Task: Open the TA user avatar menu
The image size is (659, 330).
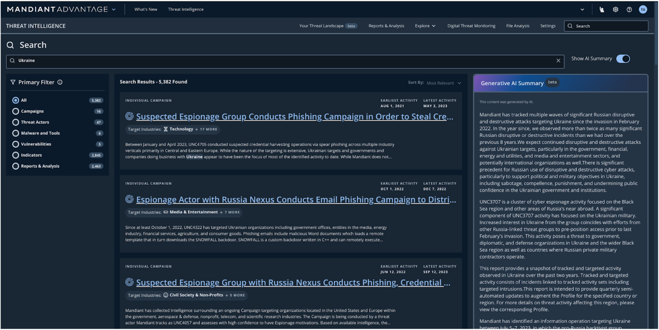Action: tap(643, 10)
